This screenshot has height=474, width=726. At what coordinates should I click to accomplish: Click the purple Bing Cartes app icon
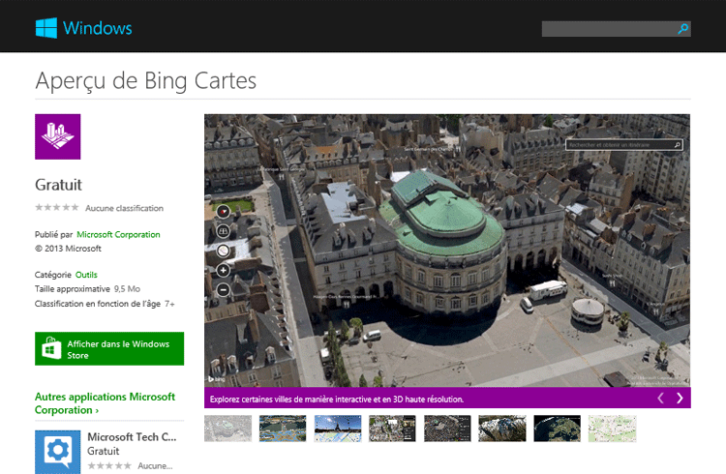pos(57,136)
